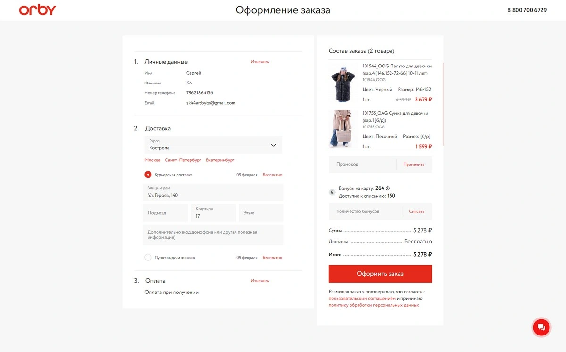The image size is (566, 352).
Task: Select the Курьерская доставка radio button
Action: point(148,175)
